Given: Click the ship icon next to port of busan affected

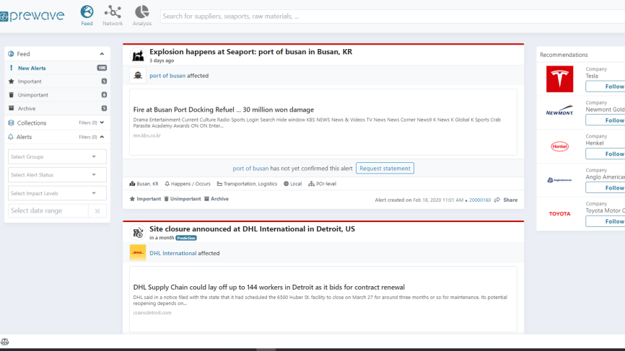Looking at the screenshot, I should tap(138, 75).
